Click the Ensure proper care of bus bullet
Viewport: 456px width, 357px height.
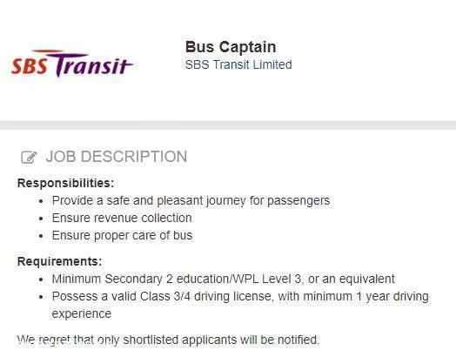[122, 235]
